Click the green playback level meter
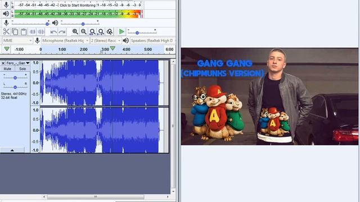The image size is (360, 202). tap(78, 13)
